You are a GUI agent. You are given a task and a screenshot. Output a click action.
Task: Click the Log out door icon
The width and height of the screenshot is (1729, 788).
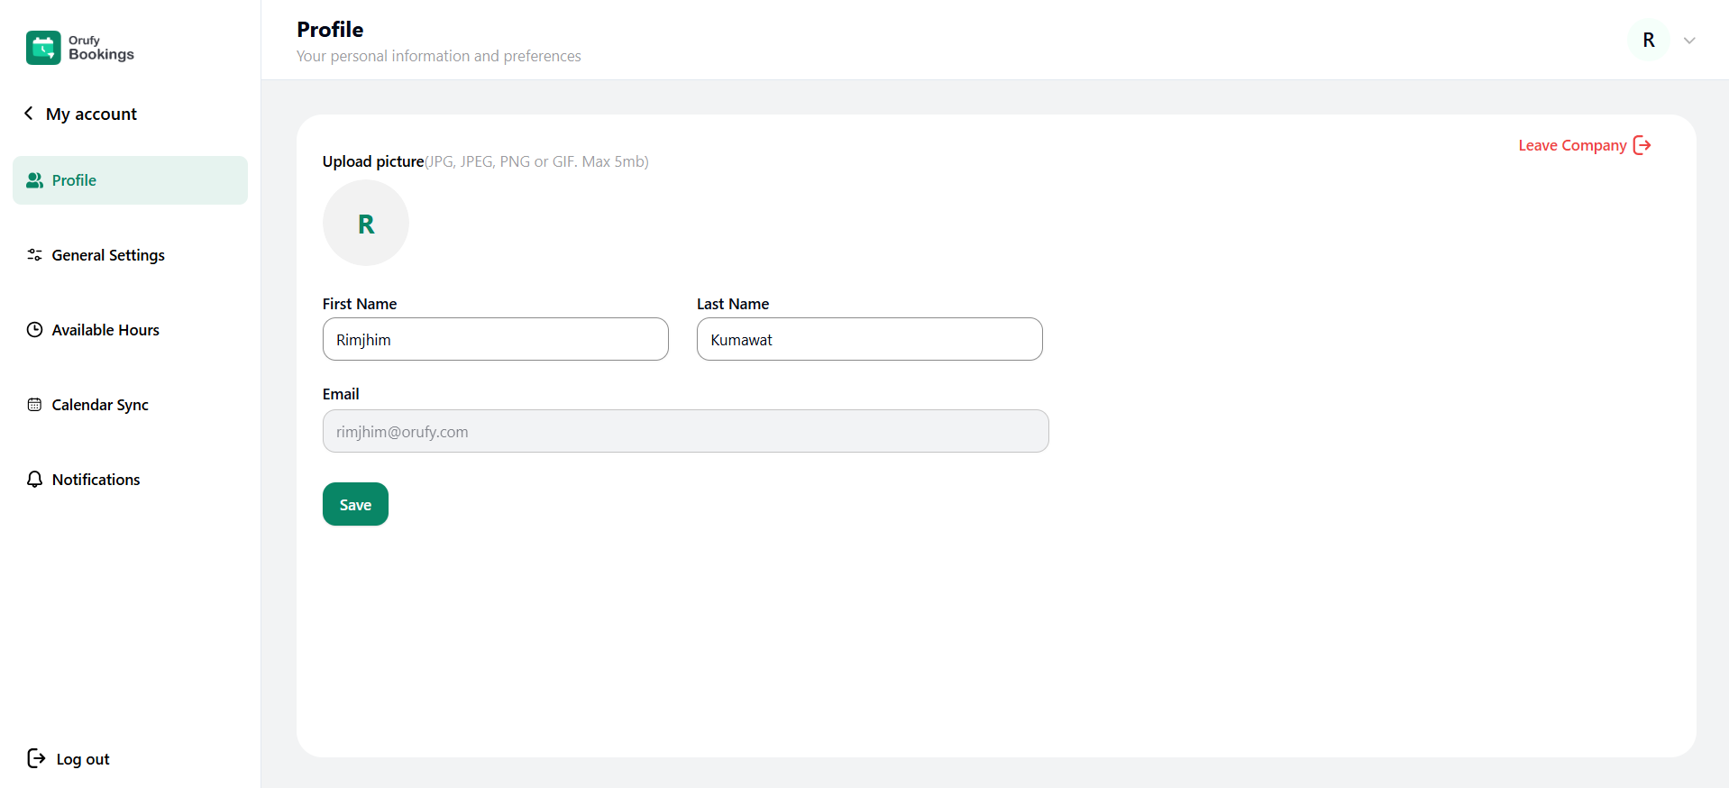36,758
